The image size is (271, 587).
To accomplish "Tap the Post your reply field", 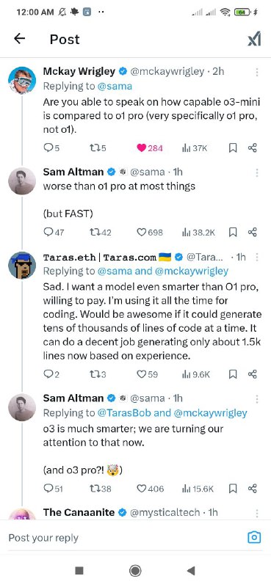I will click(x=123, y=538).
